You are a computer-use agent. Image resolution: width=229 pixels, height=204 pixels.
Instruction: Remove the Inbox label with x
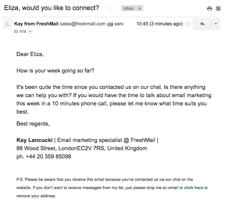[x=140, y=9]
